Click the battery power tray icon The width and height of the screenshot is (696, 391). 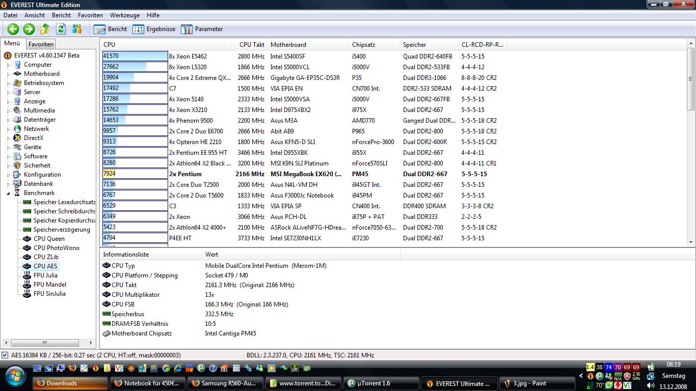tap(651, 367)
